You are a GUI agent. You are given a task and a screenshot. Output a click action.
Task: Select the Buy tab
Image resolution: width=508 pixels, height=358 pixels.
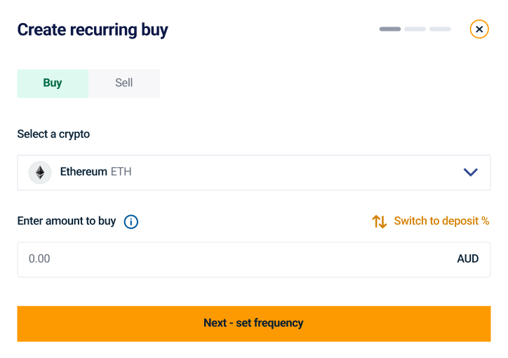point(53,83)
